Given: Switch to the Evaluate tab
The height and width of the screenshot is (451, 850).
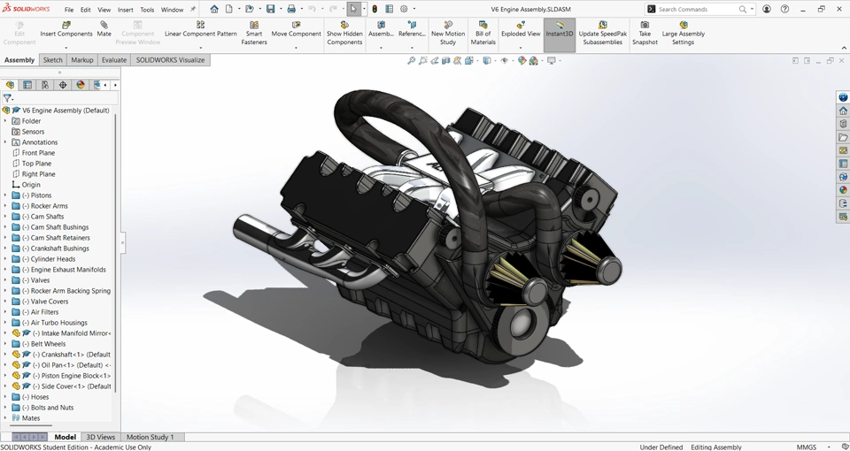Looking at the screenshot, I should (114, 60).
